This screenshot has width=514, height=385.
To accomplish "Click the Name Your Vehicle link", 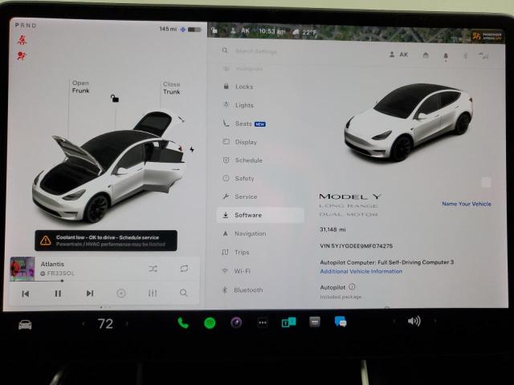I will click(467, 204).
